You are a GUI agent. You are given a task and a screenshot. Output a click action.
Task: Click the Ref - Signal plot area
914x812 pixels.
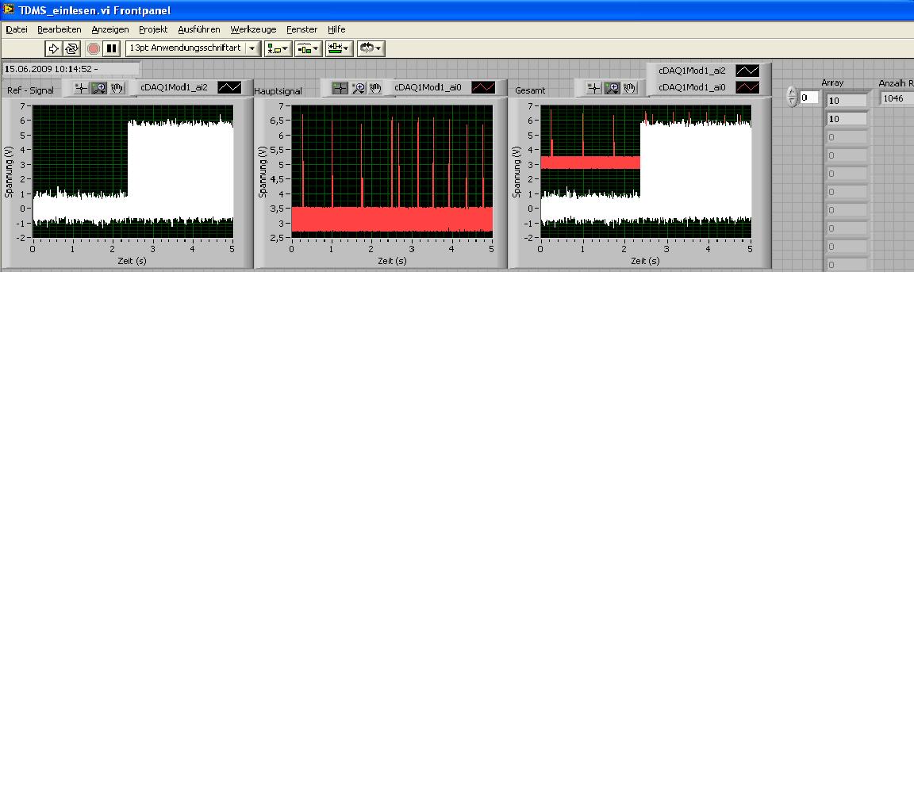(133, 171)
